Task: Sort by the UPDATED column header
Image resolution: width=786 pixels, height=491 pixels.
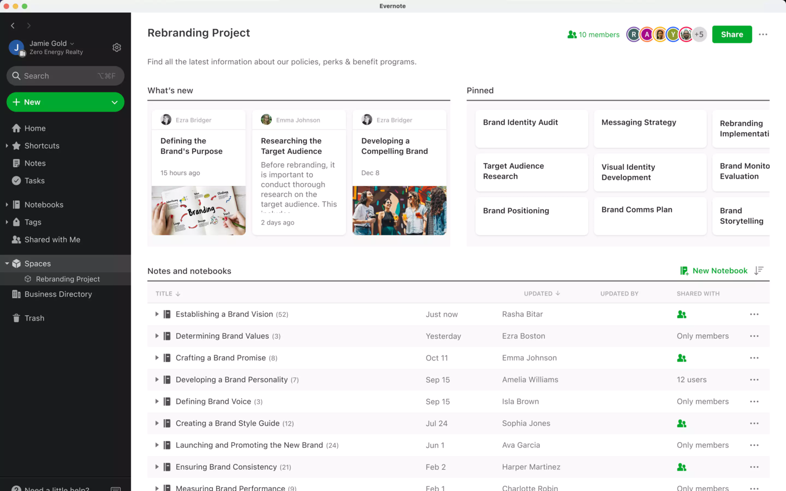Action: pyautogui.click(x=542, y=294)
